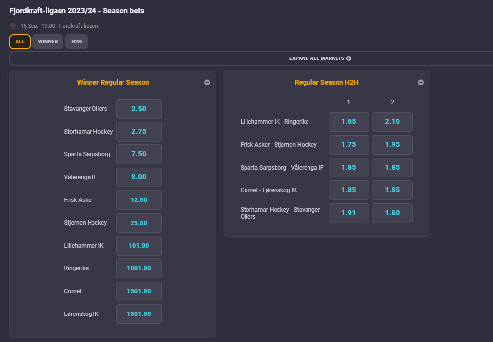Viewport: 493px width, 342px height.
Task: Select option 1 for Comet - Lørenskog IK
Action: (349, 190)
